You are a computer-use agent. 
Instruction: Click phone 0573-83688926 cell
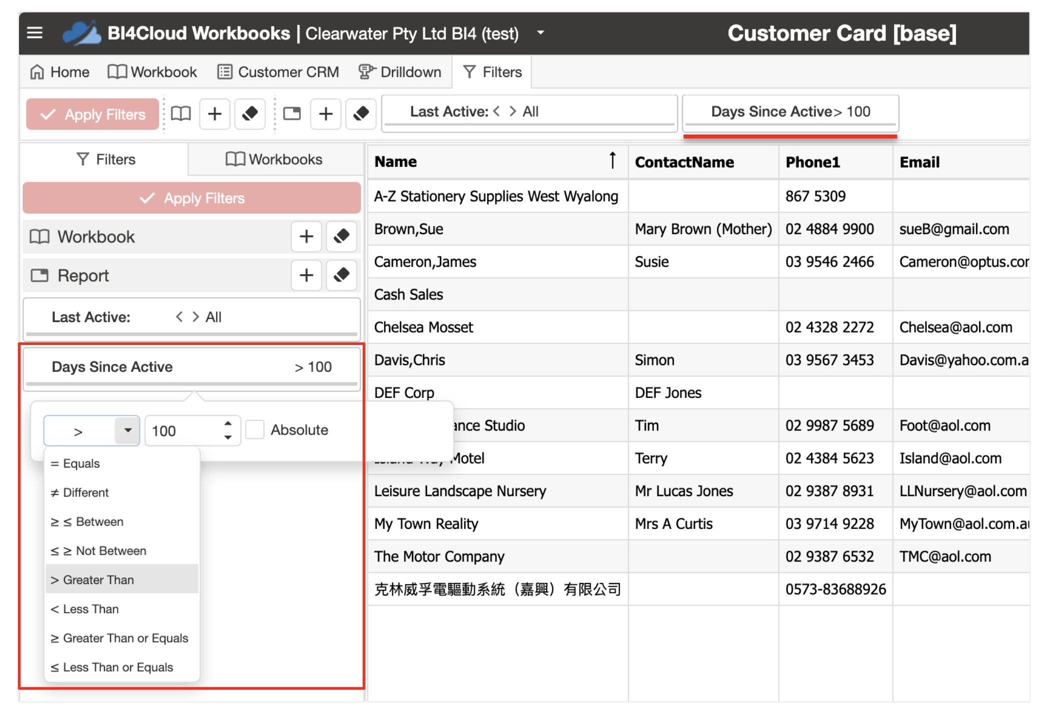(835, 589)
